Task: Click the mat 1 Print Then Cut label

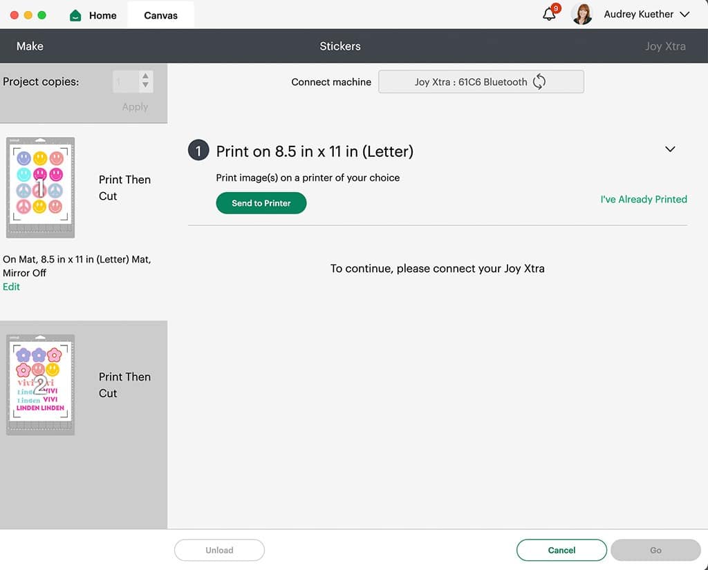Action: [x=124, y=188]
